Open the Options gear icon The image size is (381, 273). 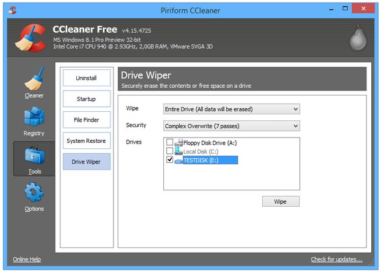(x=34, y=192)
